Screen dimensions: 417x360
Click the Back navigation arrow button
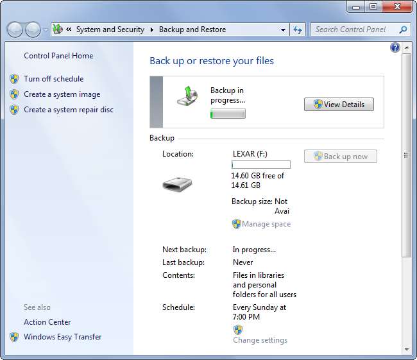click(x=15, y=30)
